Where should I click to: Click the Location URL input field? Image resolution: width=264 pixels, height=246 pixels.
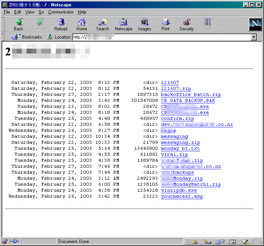[x=161, y=37]
